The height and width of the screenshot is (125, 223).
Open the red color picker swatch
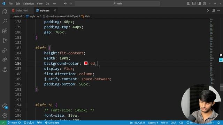pyautogui.click(x=86, y=63)
